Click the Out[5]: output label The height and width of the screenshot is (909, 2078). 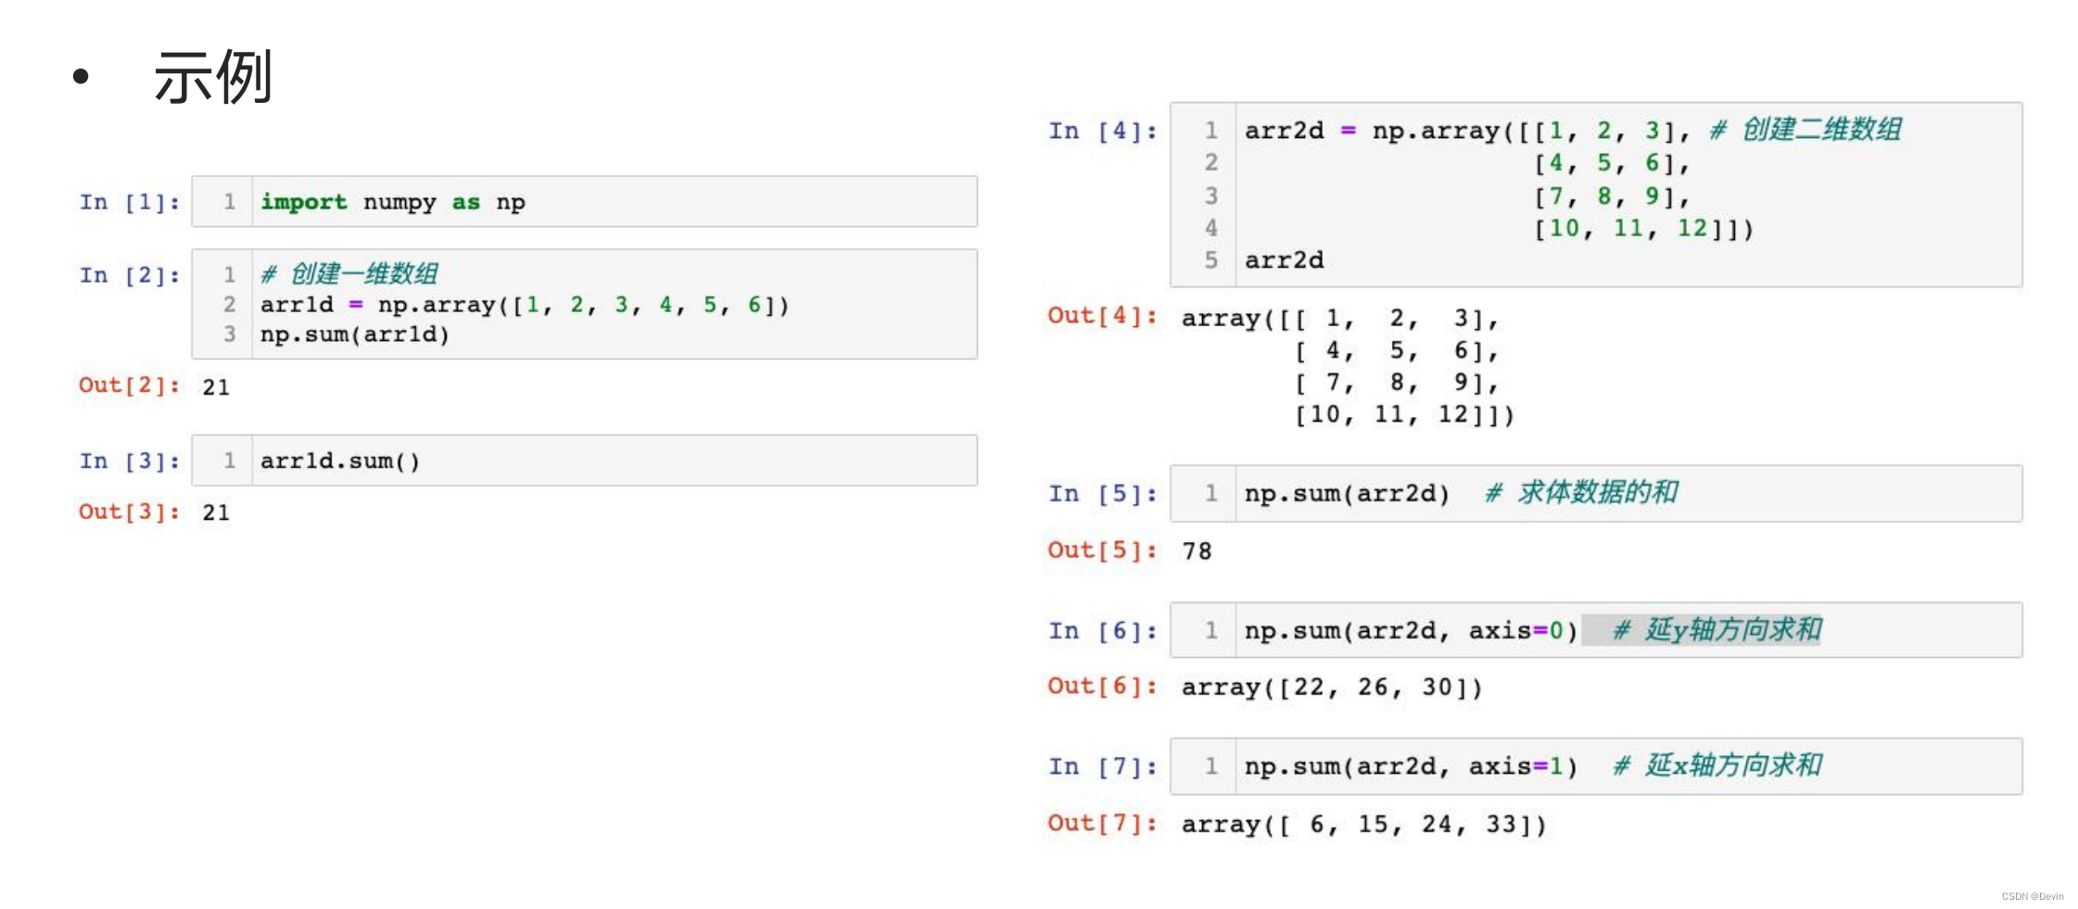(x=1103, y=550)
